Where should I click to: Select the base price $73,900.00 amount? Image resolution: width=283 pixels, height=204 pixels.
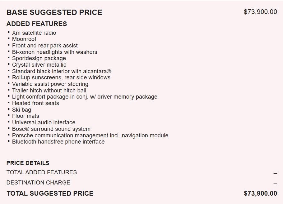click(x=260, y=12)
